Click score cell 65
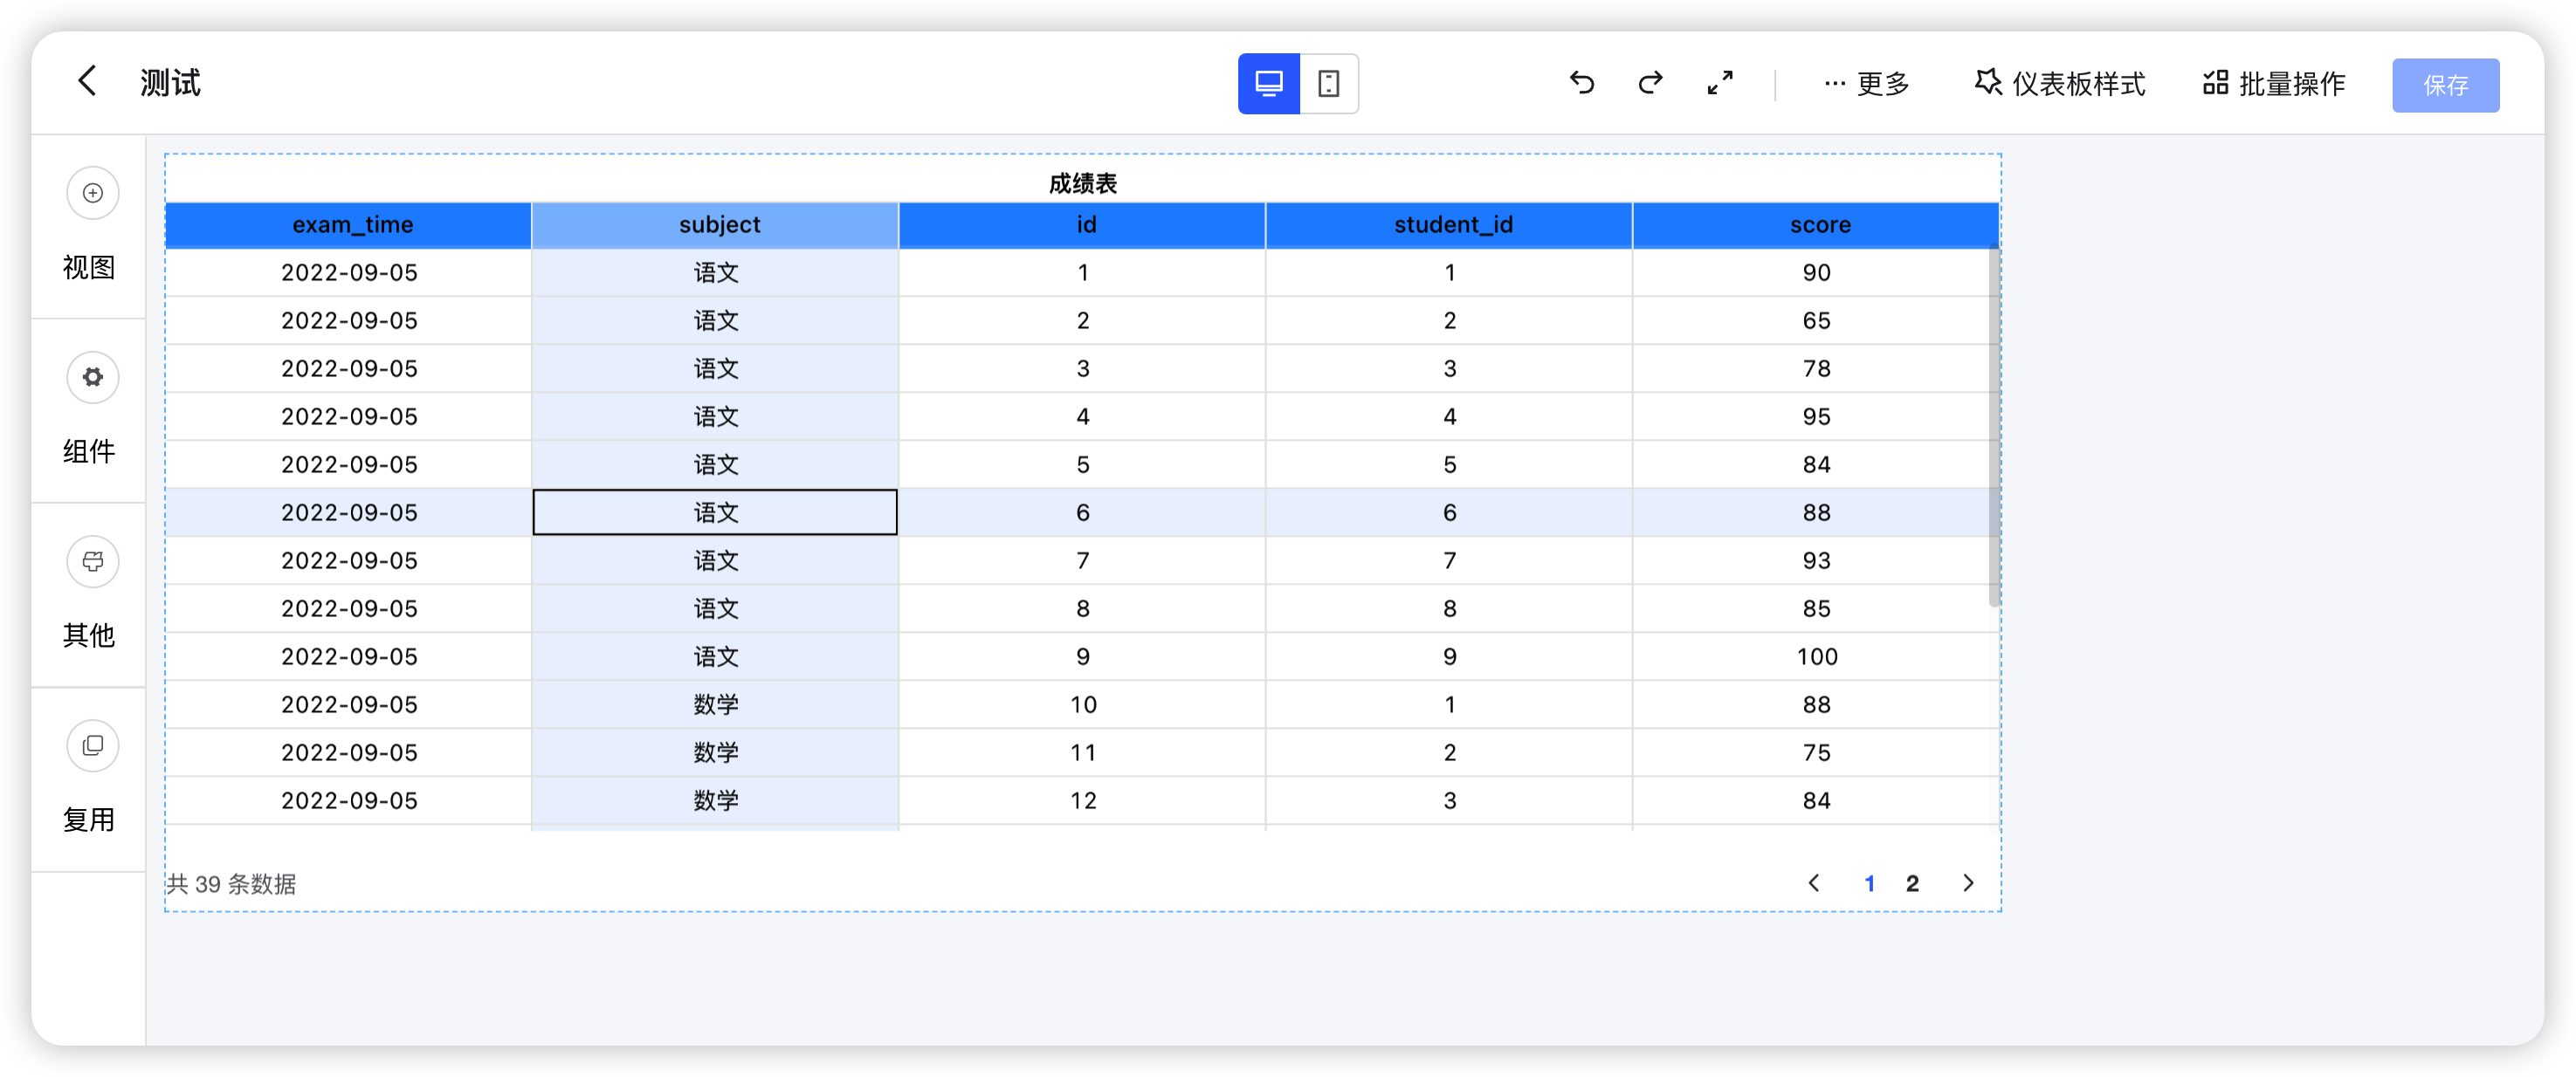Image resolution: width=2576 pixels, height=1077 pixels. point(1816,320)
